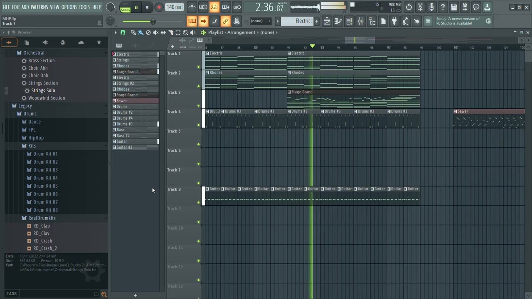Screen dimensions: 532x299
Task: Open the PATTERNS menu
Action: tap(39, 7)
